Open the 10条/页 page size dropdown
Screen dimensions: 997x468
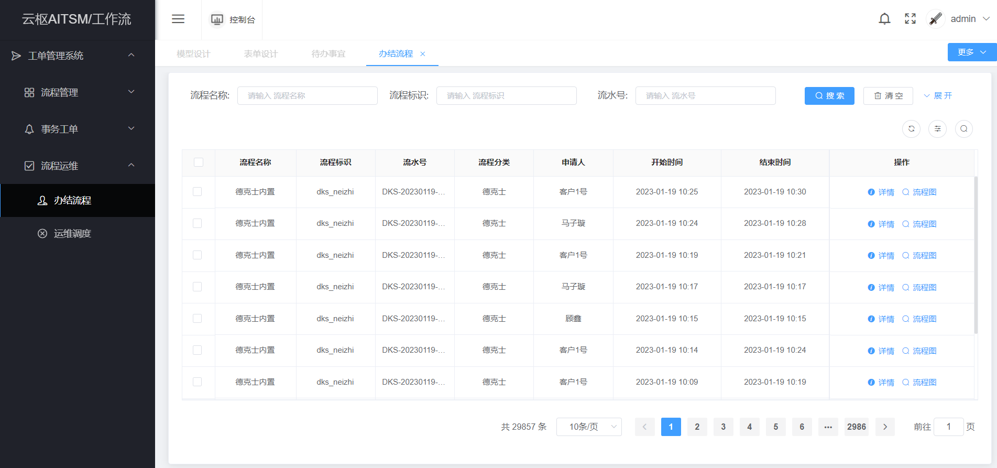click(x=589, y=427)
